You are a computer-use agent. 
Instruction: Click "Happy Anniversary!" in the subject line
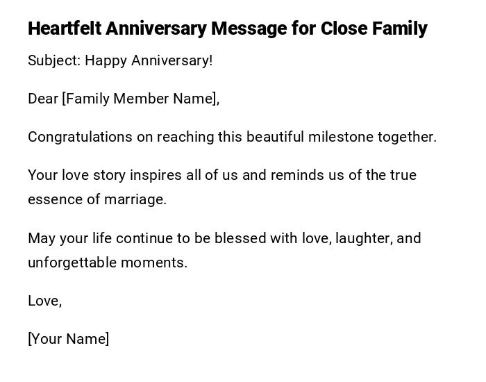[149, 60]
